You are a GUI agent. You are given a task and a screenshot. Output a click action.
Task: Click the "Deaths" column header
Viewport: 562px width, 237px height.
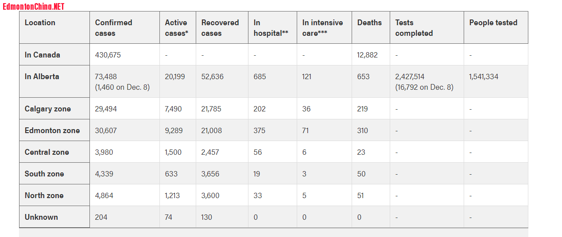pyautogui.click(x=371, y=27)
